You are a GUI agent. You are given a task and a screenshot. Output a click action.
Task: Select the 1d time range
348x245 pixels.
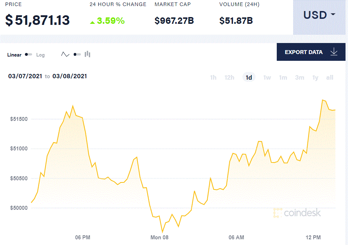[x=249, y=78]
